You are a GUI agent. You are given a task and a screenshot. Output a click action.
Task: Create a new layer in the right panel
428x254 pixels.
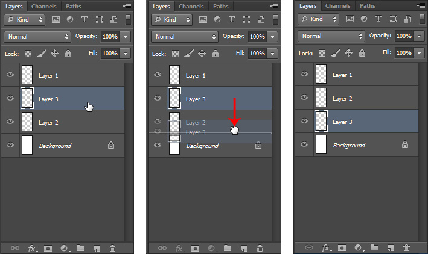tap(391, 247)
